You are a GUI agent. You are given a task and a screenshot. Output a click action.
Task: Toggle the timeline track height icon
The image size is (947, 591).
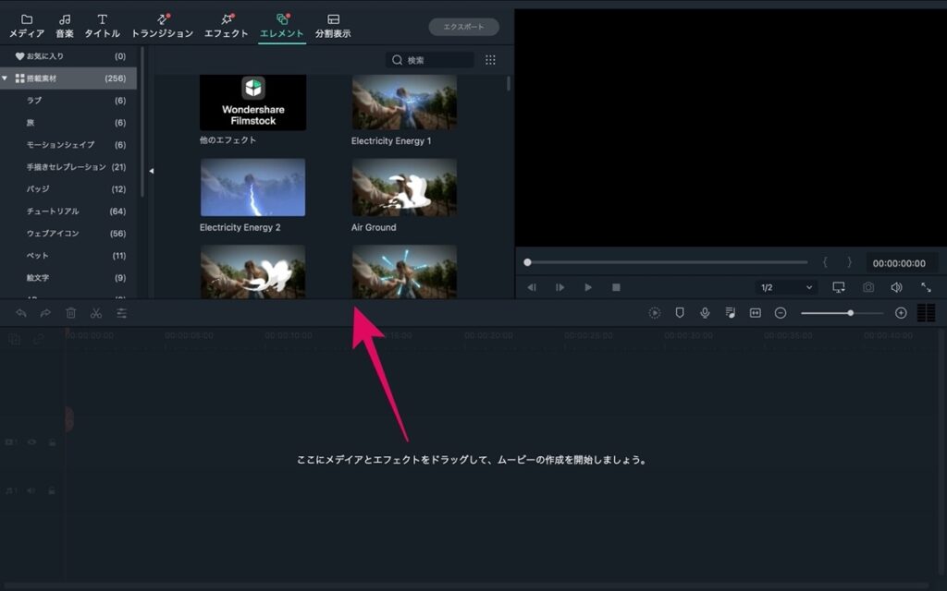point(927,313)
